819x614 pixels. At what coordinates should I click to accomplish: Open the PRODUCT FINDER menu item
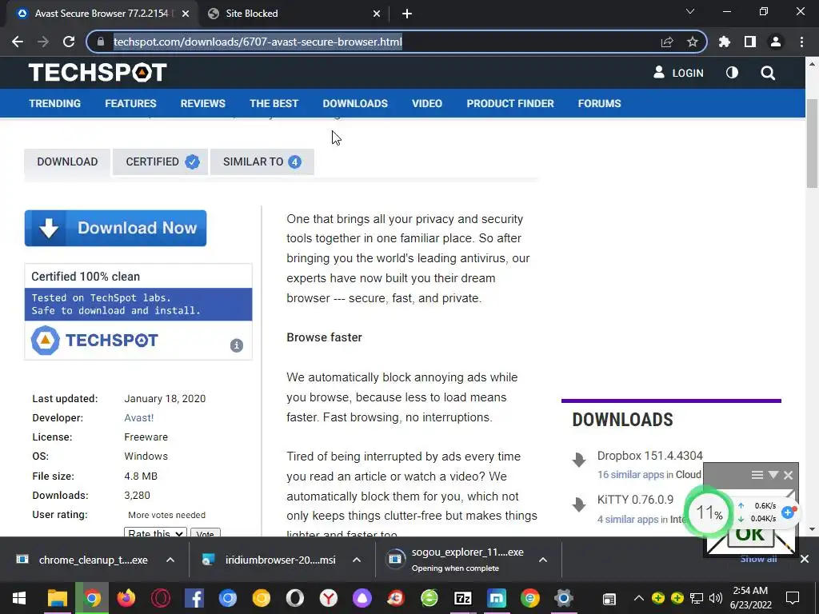[510, 103]
